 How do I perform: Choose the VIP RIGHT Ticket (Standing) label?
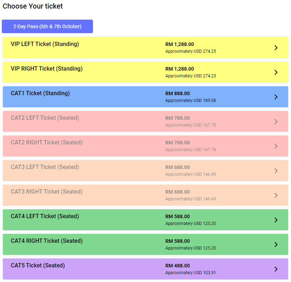pyautogui.click(x=47, y=69)
